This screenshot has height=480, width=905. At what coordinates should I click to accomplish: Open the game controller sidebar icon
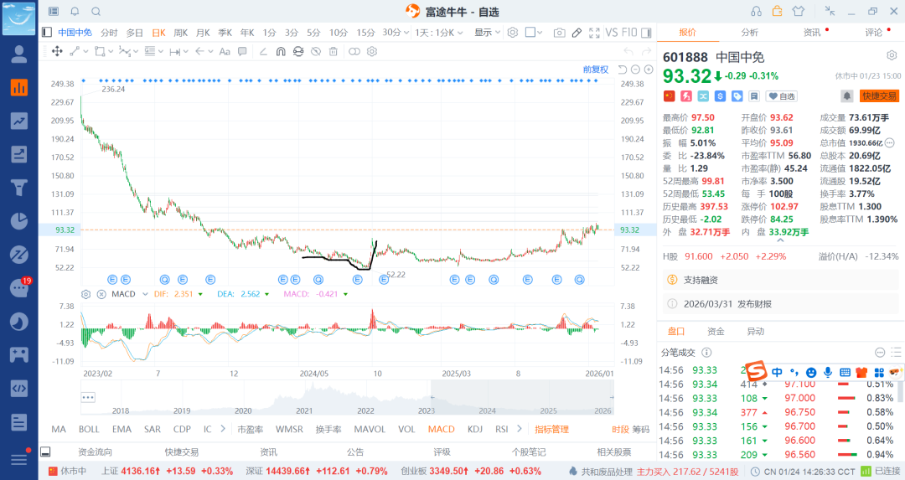(19, 355)
